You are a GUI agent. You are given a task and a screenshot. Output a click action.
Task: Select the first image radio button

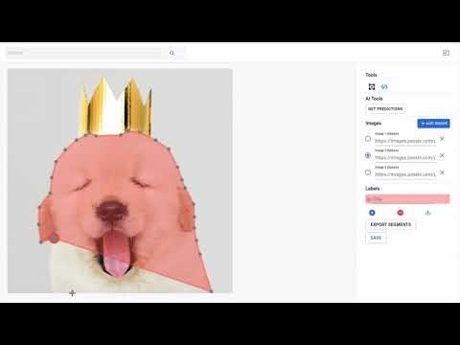click(368, 139)
